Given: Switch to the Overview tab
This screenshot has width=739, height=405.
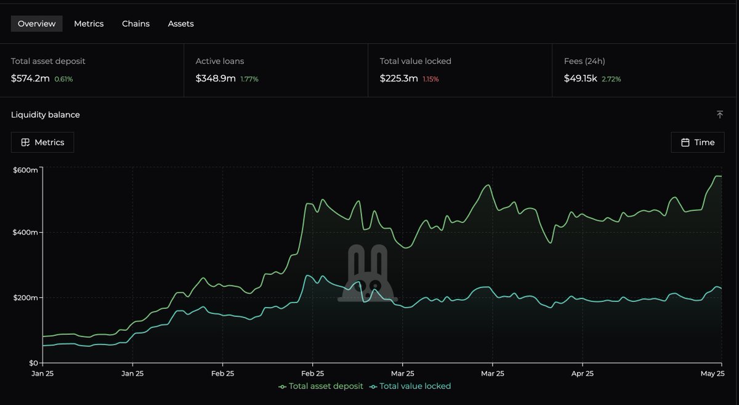Looking at the screenshot, I should pyautogui.click(x=37, y=24).
